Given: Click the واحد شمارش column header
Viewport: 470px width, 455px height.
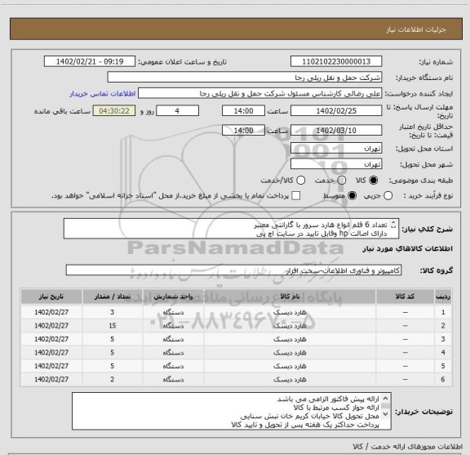Looking at the screenshot, I should (x=173, y=297).
